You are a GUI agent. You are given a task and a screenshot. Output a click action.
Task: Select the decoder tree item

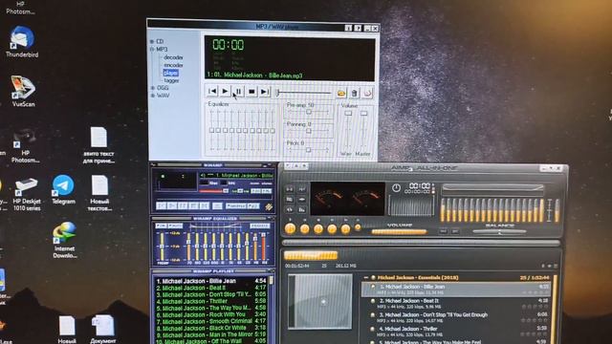[x=173, y=57]
